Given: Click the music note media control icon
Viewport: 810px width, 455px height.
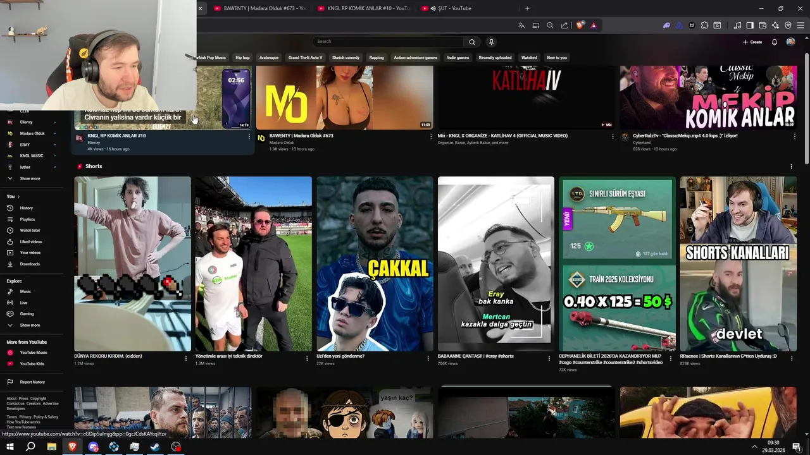Looking at the screenshot, I should pyautogui.click(x=737, y=25).
